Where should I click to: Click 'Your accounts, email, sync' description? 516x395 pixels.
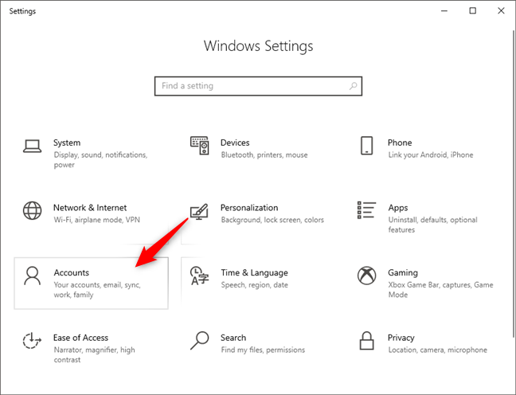pyautogui.click(x=97, y=290)
